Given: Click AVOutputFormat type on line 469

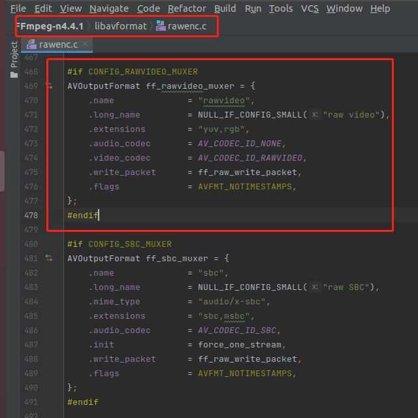Looking at the screenshot, I should click(x=104, y=86).
